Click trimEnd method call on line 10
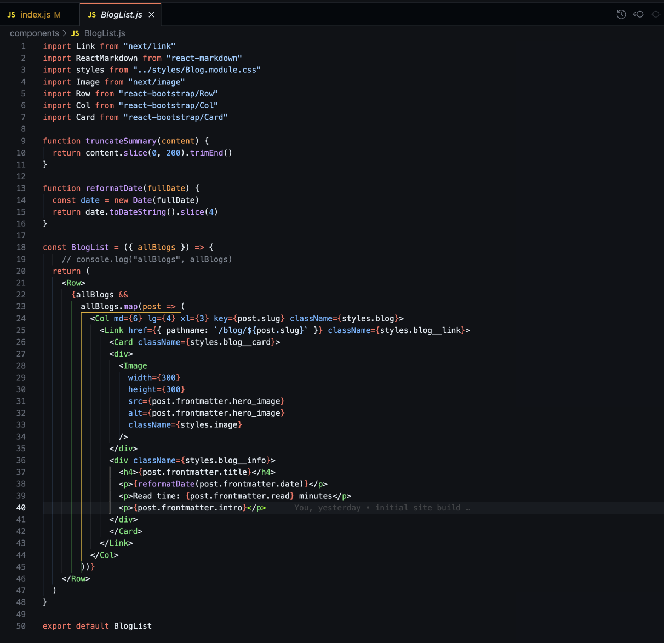664x643 pixels. click(x=207, y=153)
